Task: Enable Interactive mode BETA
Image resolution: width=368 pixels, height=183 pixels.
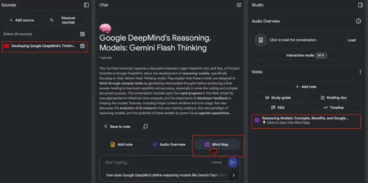Action: pyautogui.click(x=306, y=55)
